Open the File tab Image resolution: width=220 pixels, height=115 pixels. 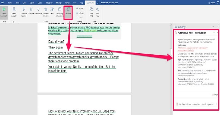[2, 3]
